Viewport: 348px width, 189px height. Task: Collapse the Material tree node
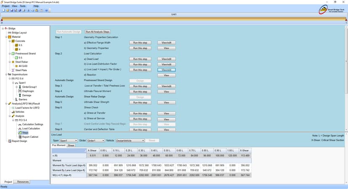(6, 37)
